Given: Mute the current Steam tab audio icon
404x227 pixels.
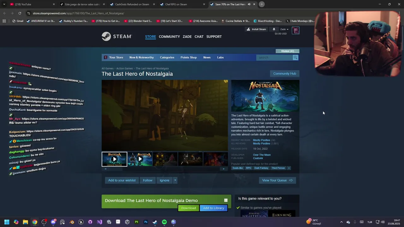Looking at the screenshot, I should point(249,4).
